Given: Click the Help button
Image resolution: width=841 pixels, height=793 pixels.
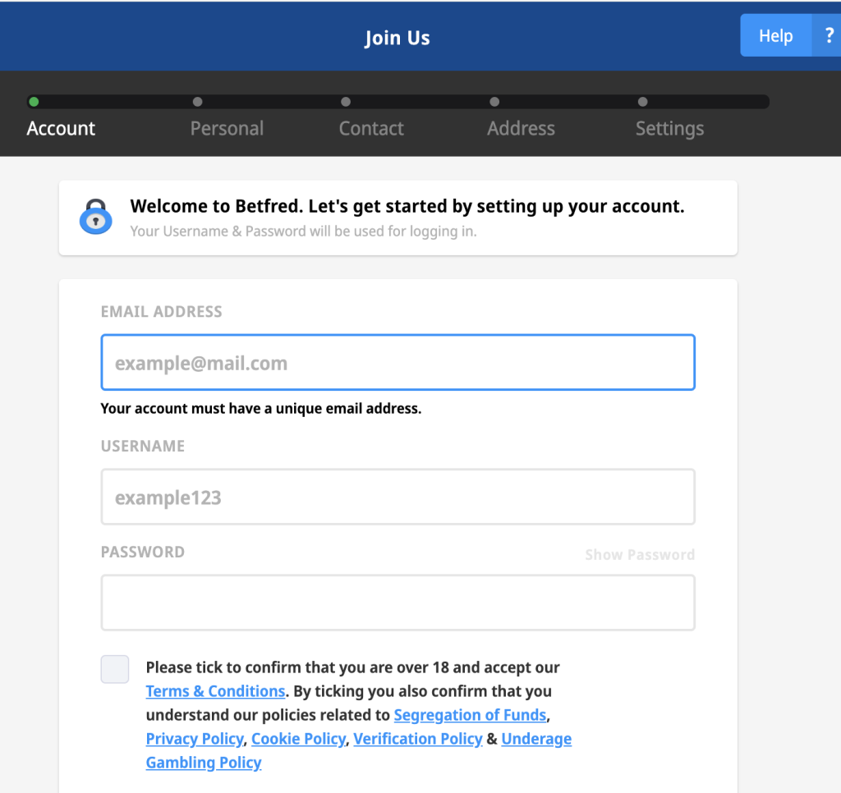Looking at the screenshot, I should 775,35.
